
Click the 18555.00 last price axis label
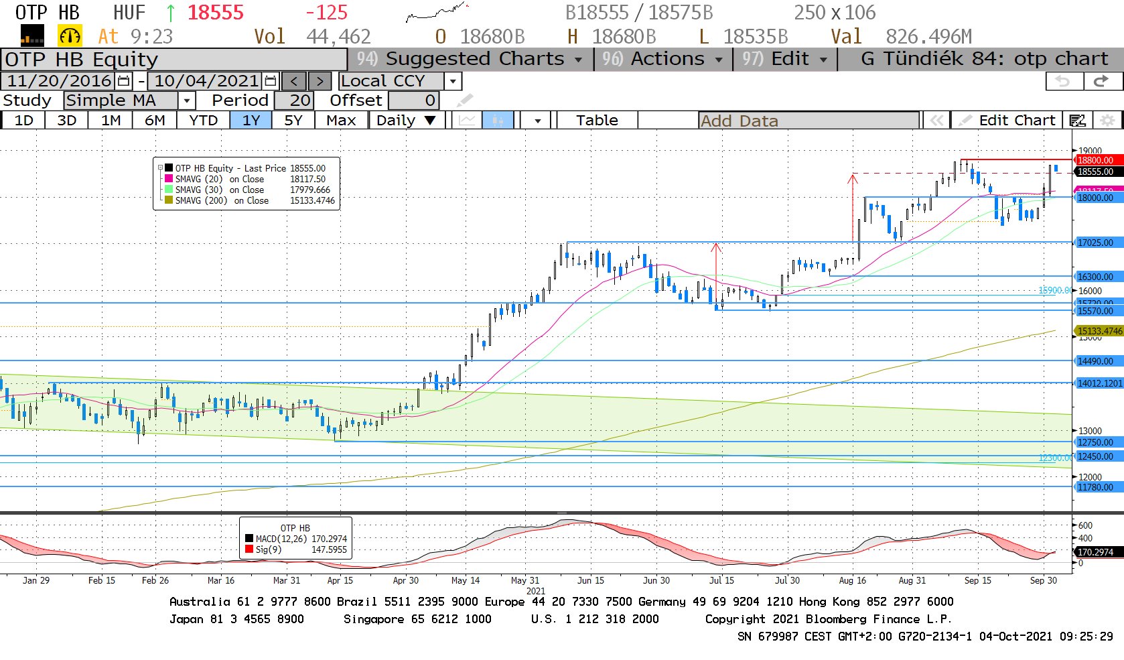pos(1098,172)
